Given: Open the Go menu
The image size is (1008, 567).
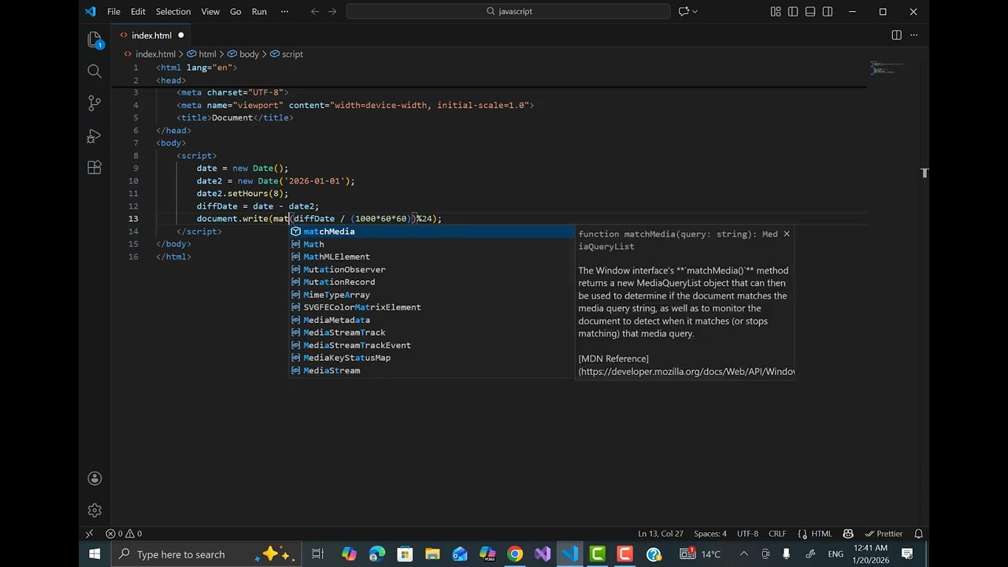Looking at the screenshot, I should (235, 11).
